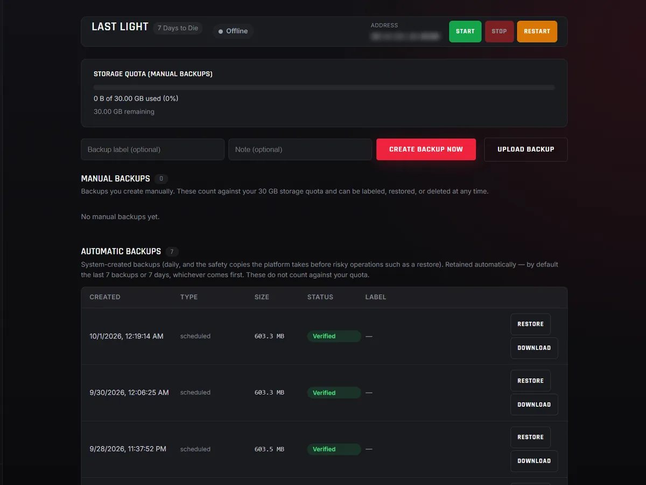Image resolution: width=646 pixels, height=485 pixels.
Task: Select the timestamp 10/1/2026, 12:19:14 AM
Action: click(127, 336)
